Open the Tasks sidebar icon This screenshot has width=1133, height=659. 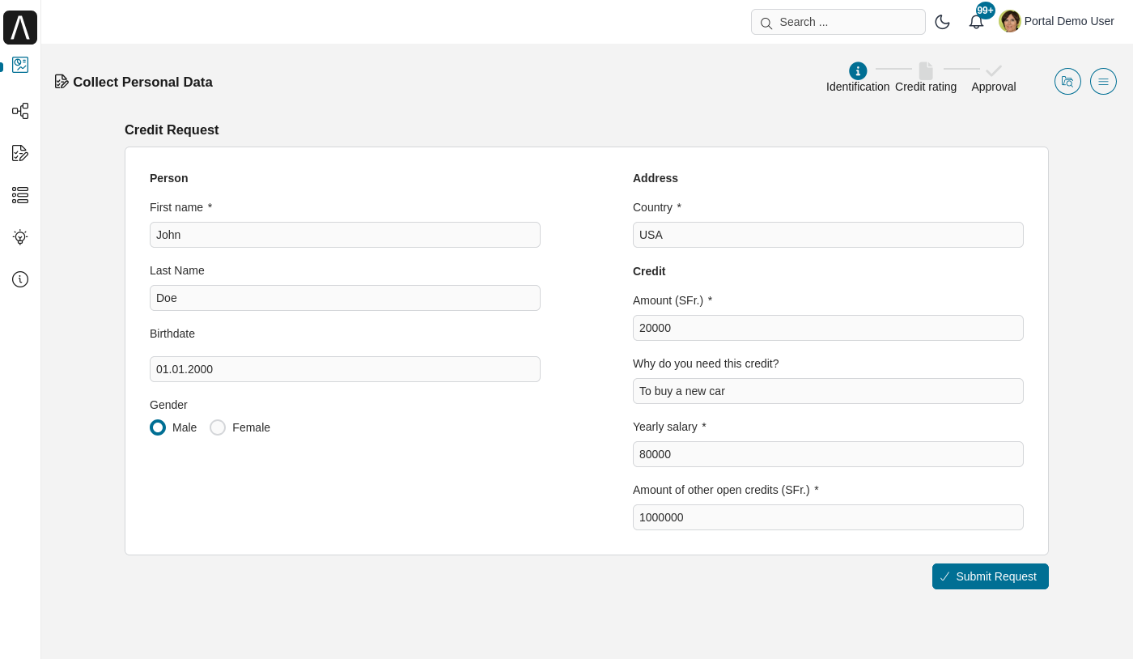click(20, 153)
